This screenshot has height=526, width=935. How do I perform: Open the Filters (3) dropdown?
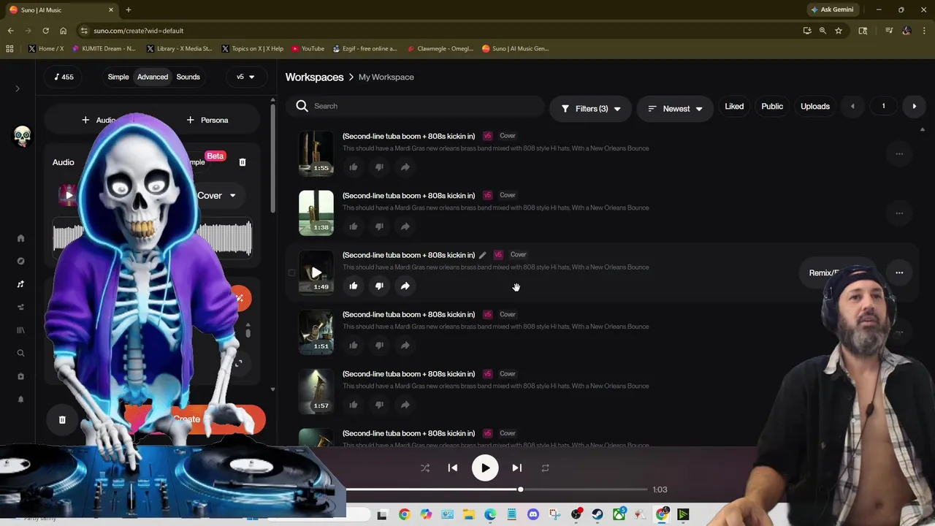click(591, 109)
